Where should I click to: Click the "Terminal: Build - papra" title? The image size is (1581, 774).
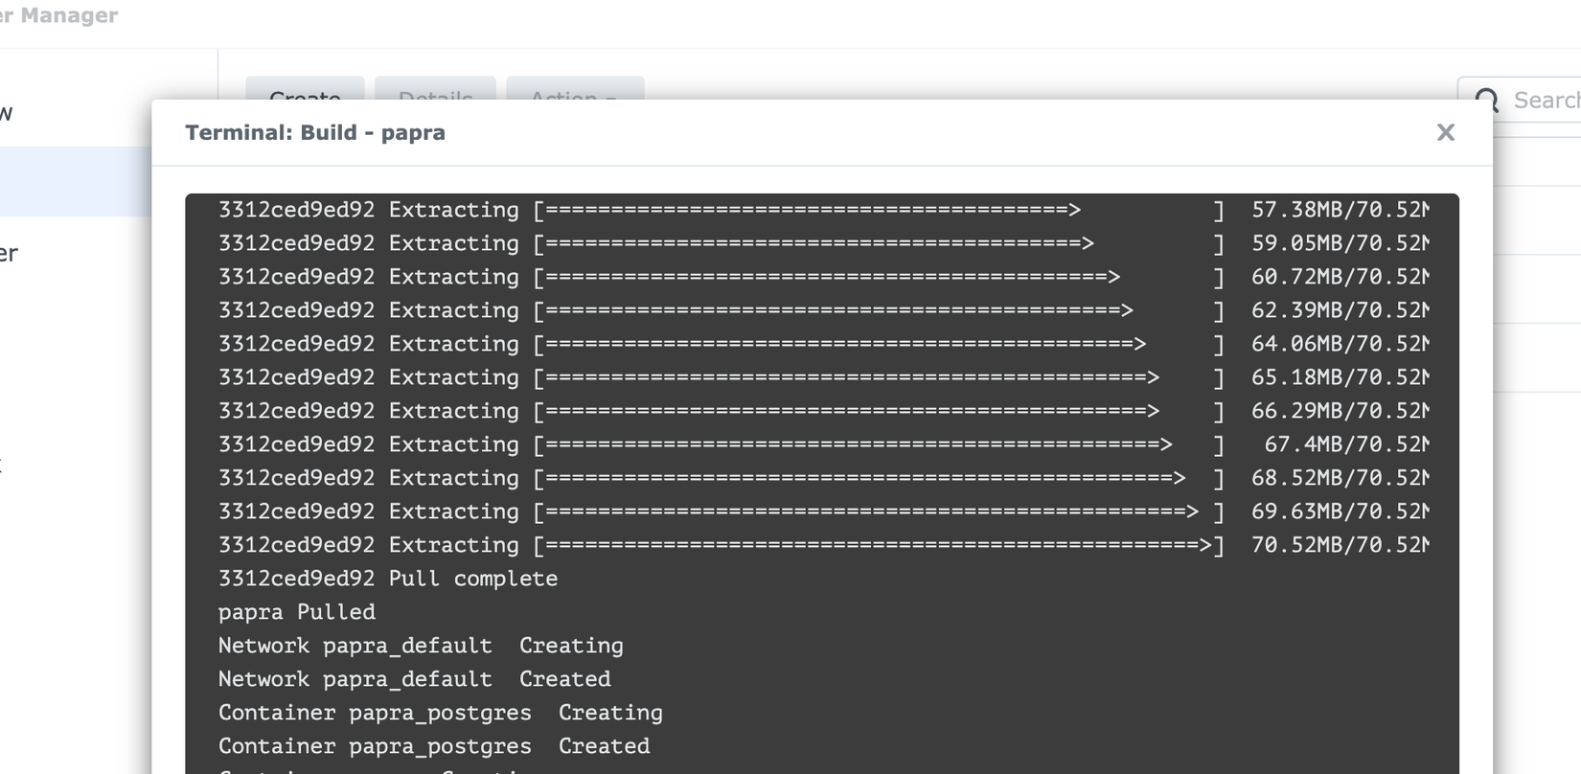point(315,133)
